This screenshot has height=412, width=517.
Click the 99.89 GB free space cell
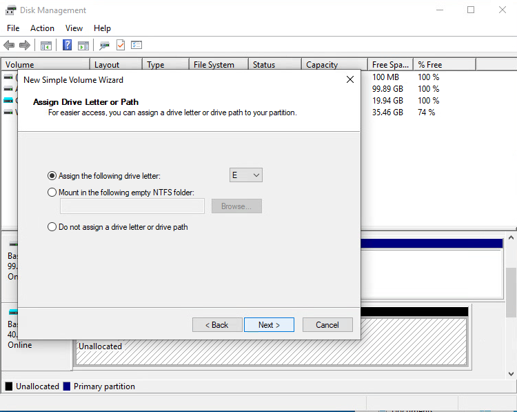[387, 89]
